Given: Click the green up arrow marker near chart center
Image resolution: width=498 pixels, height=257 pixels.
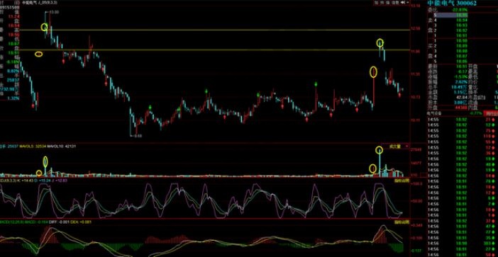Looking at the screenshot, I should [x=206, y=91].
